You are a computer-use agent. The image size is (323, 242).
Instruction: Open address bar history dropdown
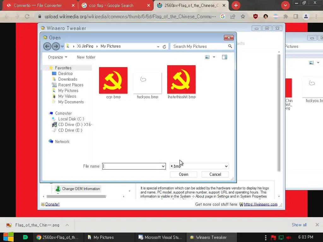pos(158,47)
